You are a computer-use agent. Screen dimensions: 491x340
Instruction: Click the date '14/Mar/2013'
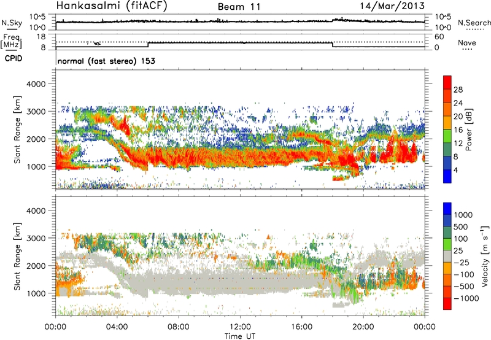pyautogui.click(x=392, y=6)
